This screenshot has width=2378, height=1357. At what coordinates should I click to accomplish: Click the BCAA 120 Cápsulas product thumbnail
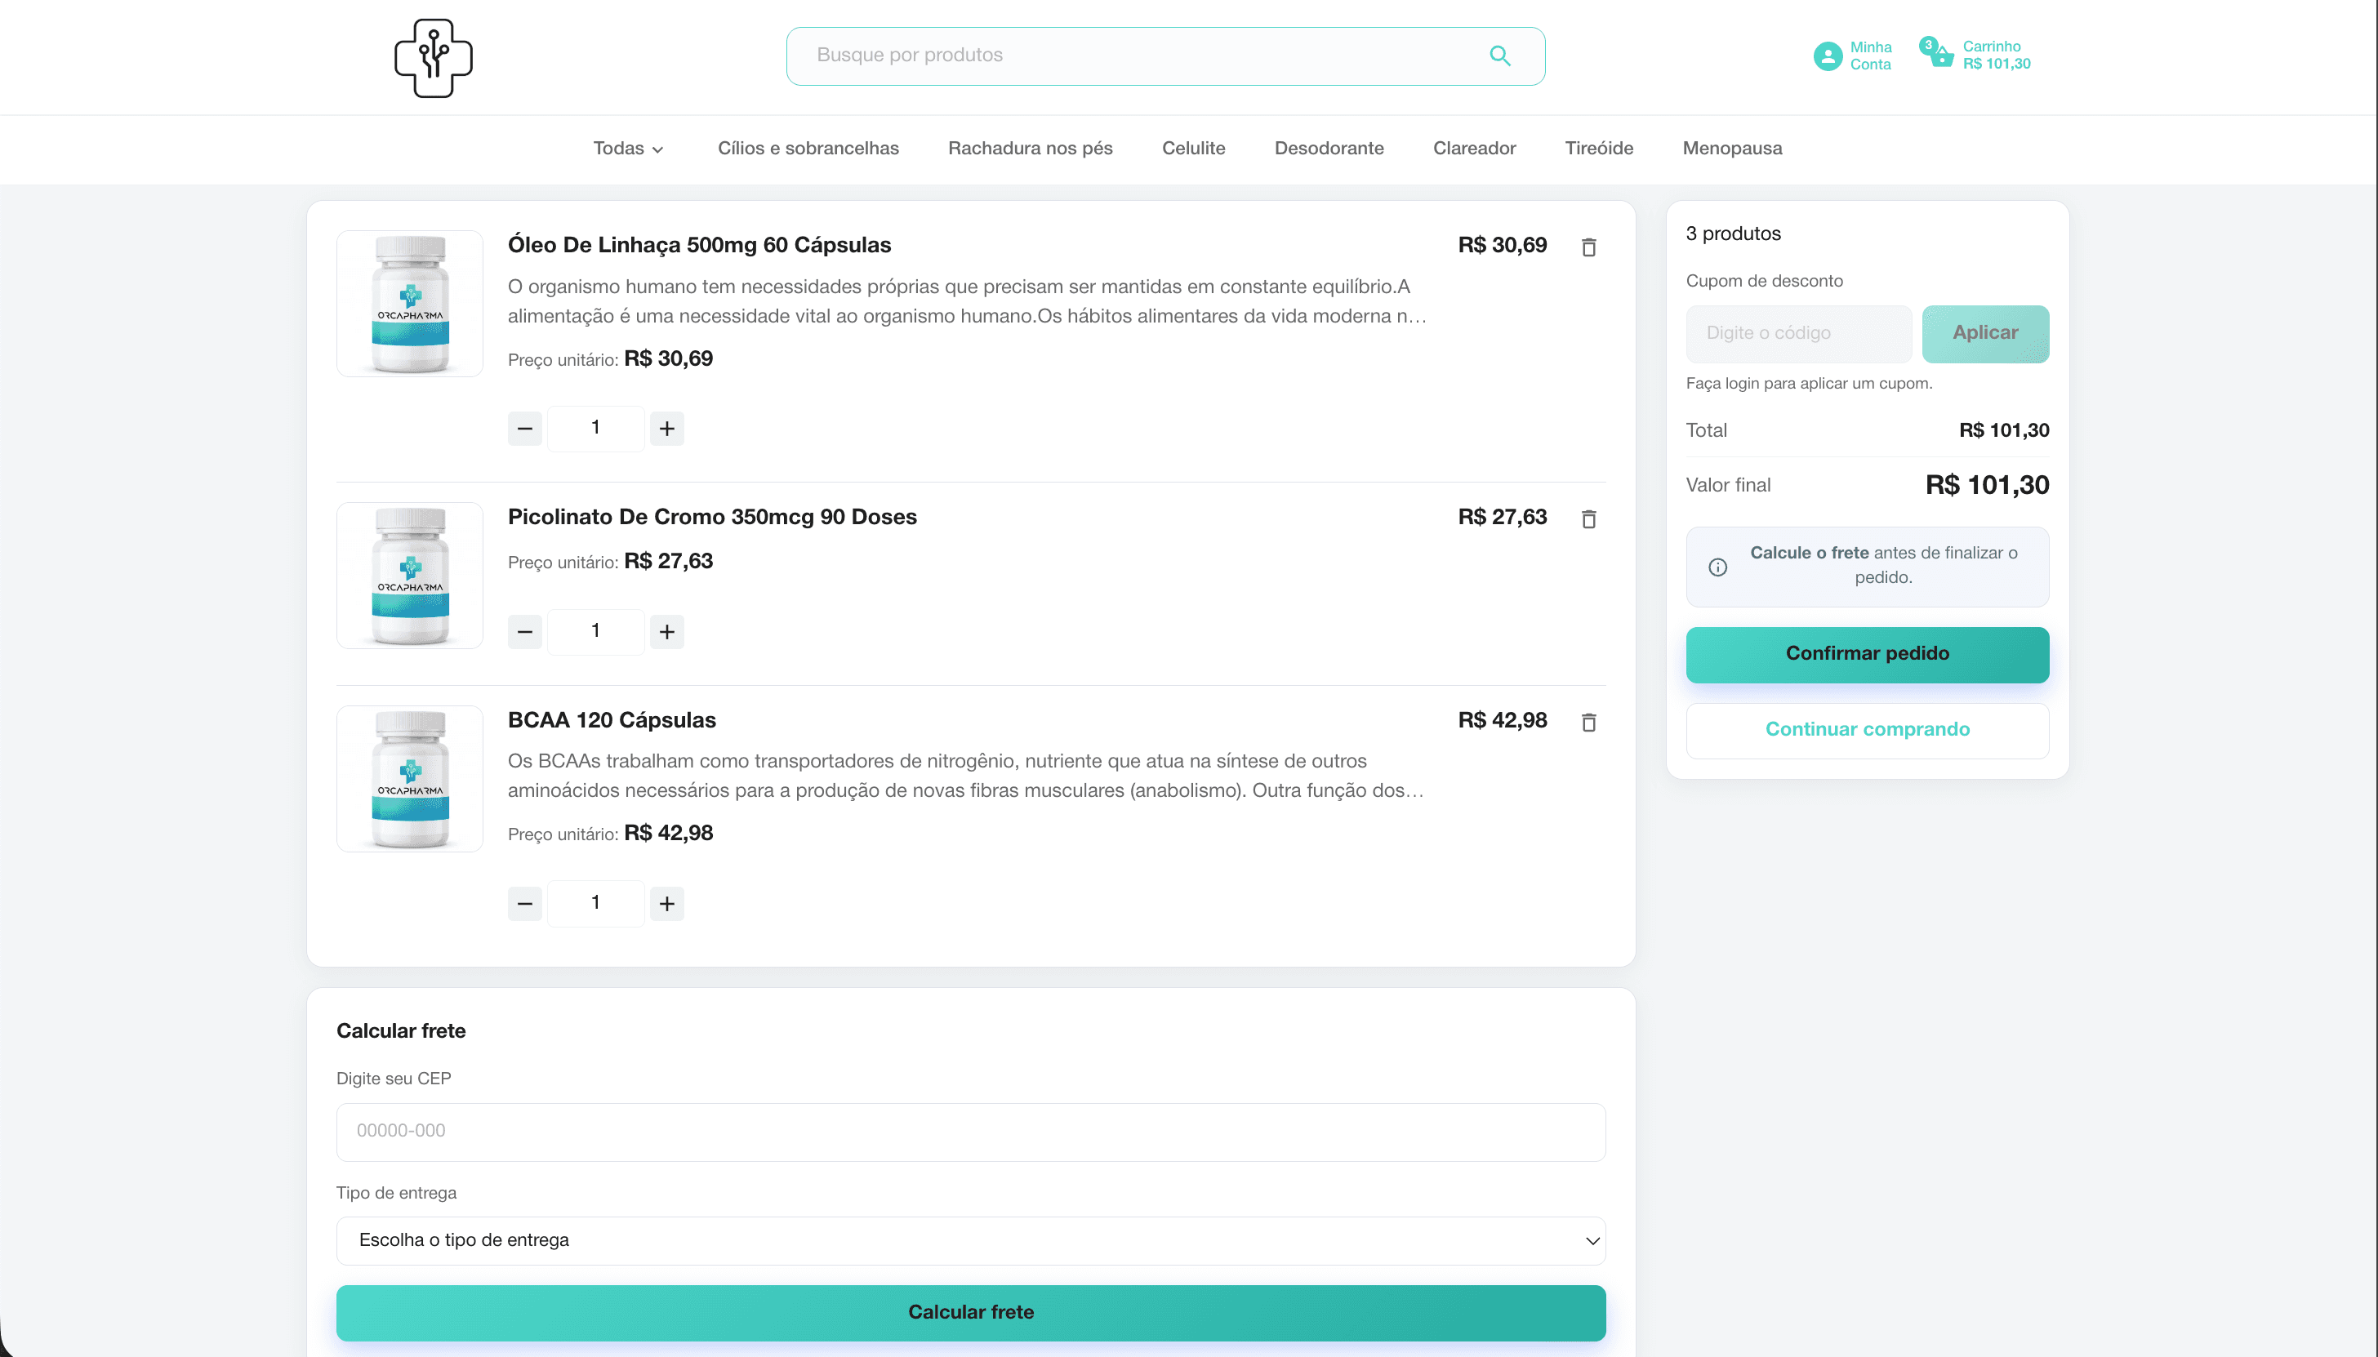click(x=410, y=778)
